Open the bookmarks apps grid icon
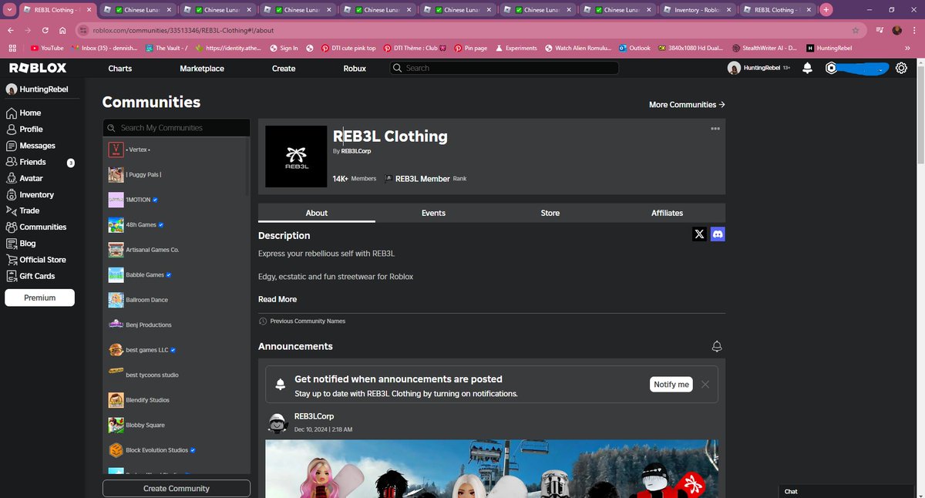 click(x=12, y=48)
